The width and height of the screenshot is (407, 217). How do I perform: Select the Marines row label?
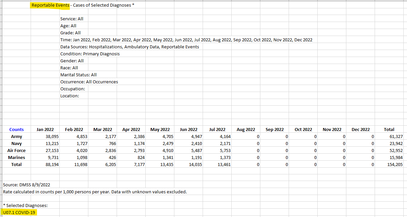coord(16,157)
